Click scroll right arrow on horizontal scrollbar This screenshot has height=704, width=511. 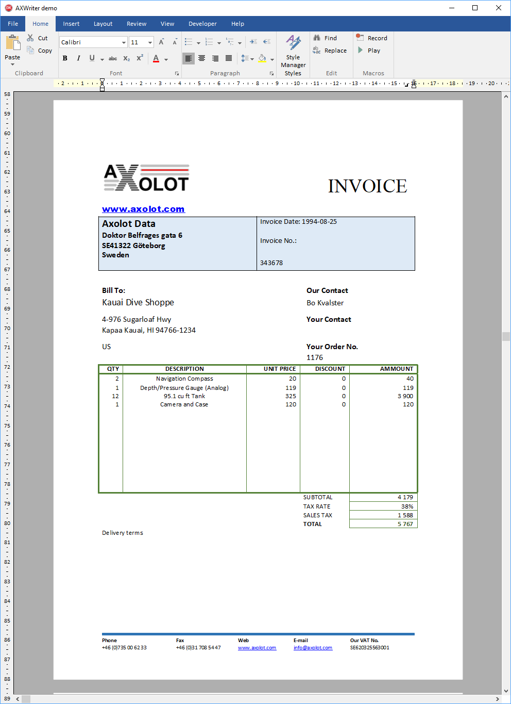point(497,699)
